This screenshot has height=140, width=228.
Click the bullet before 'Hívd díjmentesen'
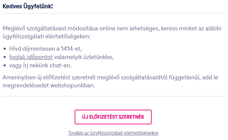coord(5,49)
